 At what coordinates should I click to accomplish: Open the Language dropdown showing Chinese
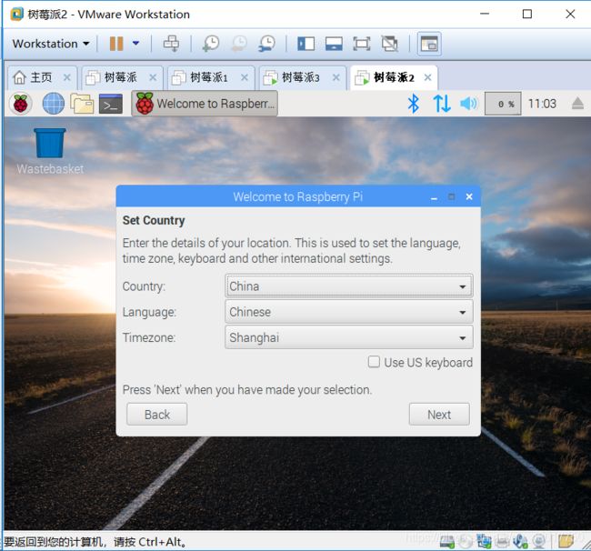click(x=348, y=312)
